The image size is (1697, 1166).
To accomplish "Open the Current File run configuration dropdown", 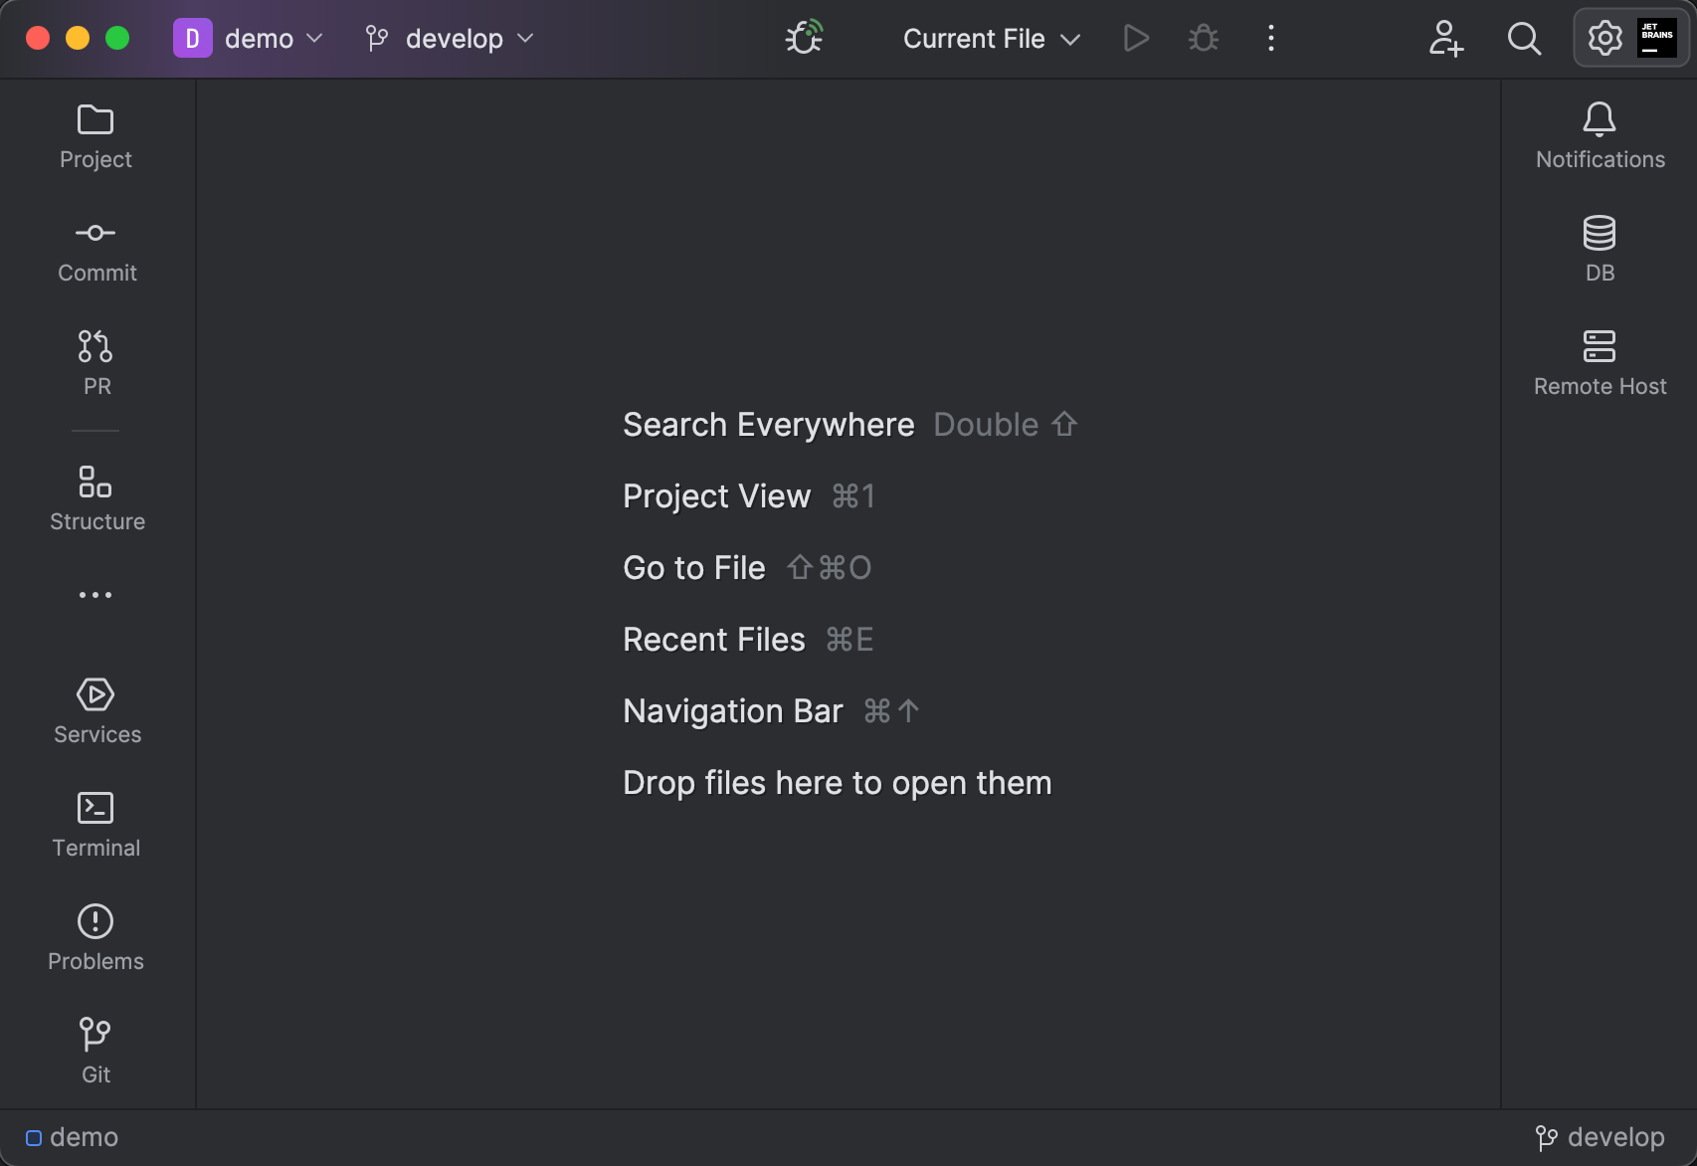I will pos(990,38).
